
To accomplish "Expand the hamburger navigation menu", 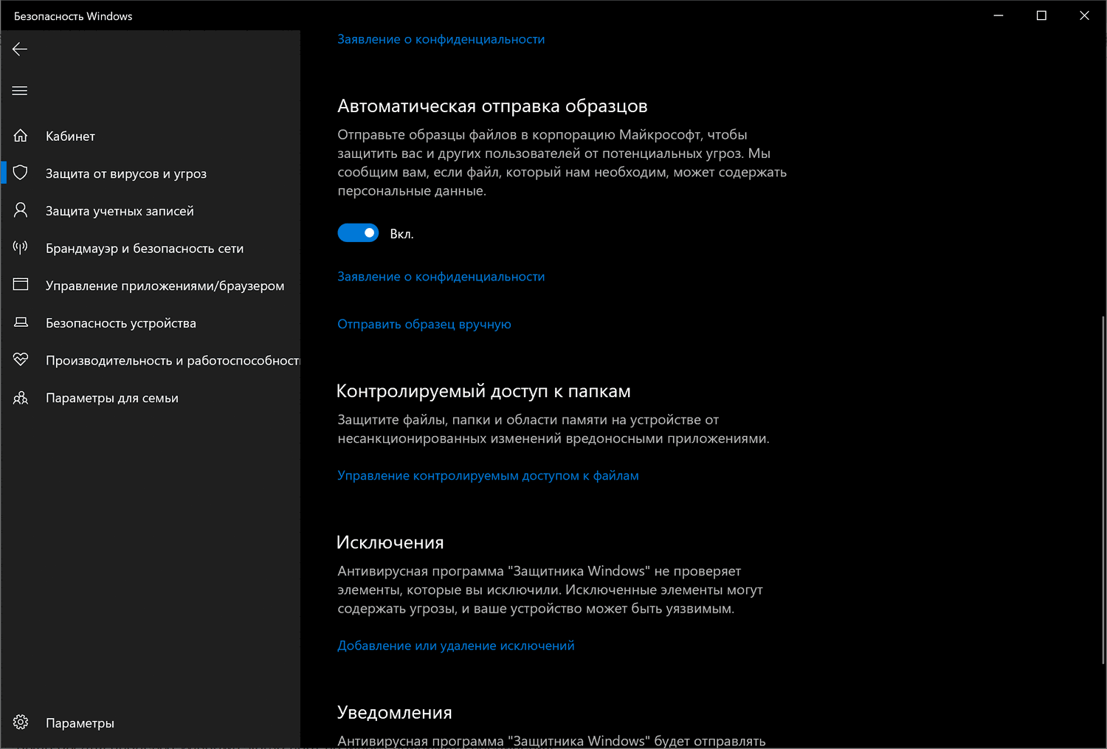I will (x=20, y=91).
